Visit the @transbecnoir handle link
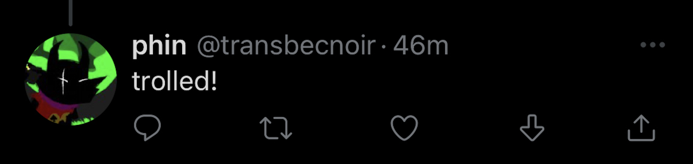Viewport: 693px width, 164px height. (287, 46)
